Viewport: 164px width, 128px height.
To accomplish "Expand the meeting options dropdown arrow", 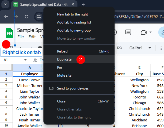I will (x=151, y=32).
